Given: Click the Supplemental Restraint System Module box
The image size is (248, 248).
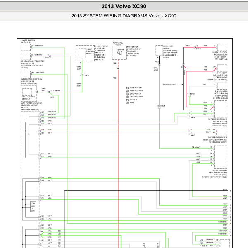Looking at the screenshot, I should coord(220,157).
